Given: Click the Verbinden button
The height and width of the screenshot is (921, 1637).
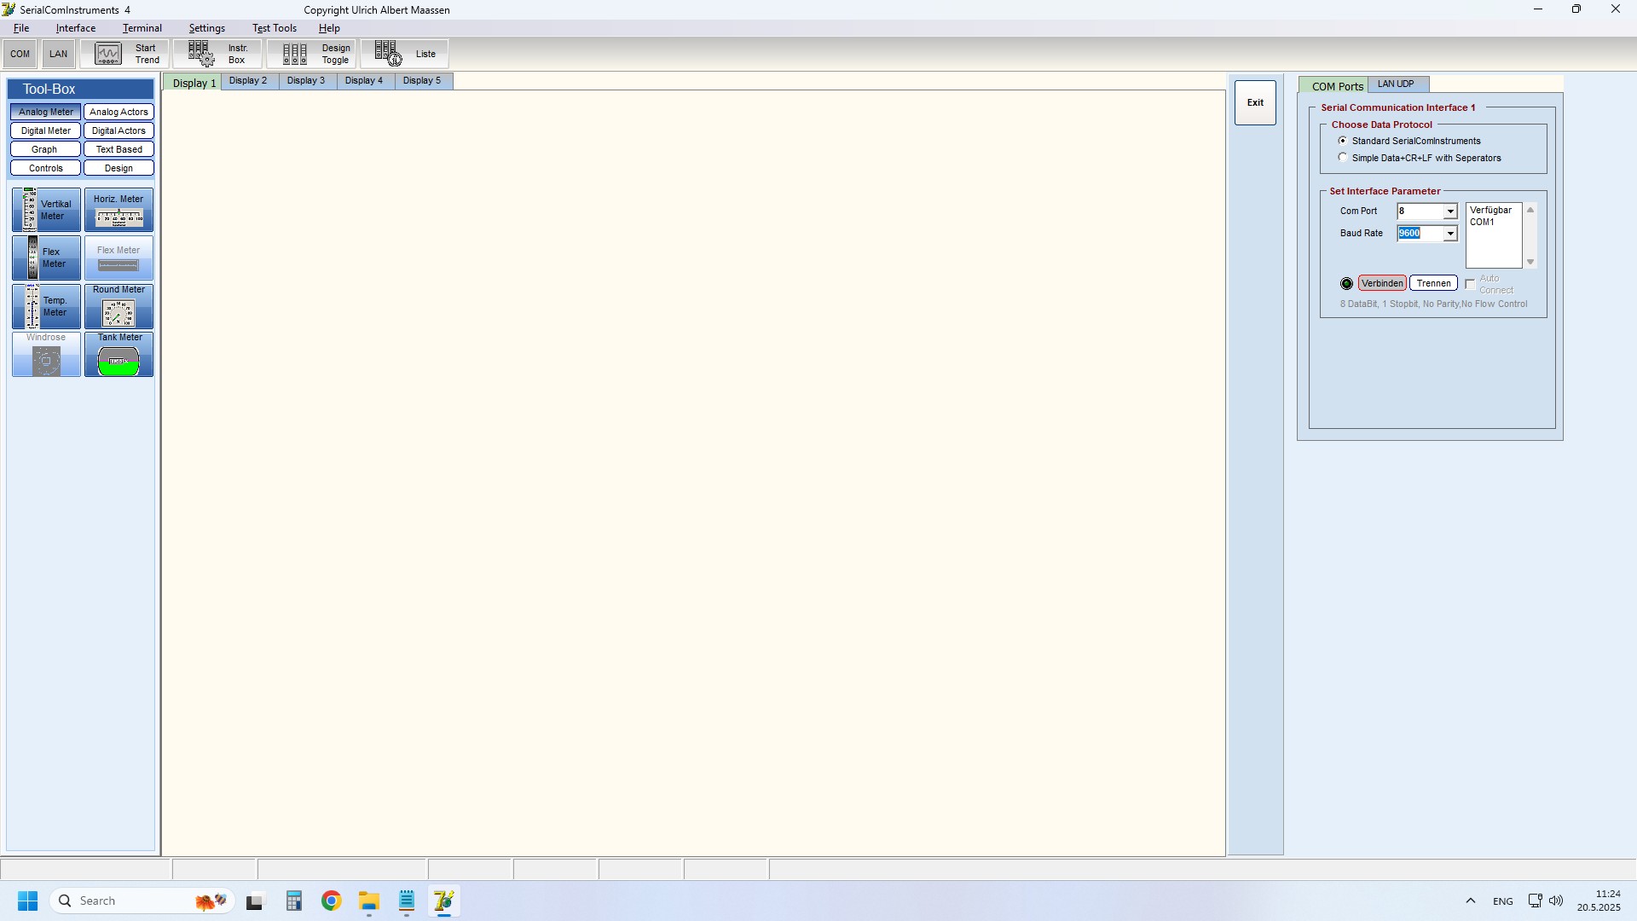Looking at the screenshot, I should 1381,283.
